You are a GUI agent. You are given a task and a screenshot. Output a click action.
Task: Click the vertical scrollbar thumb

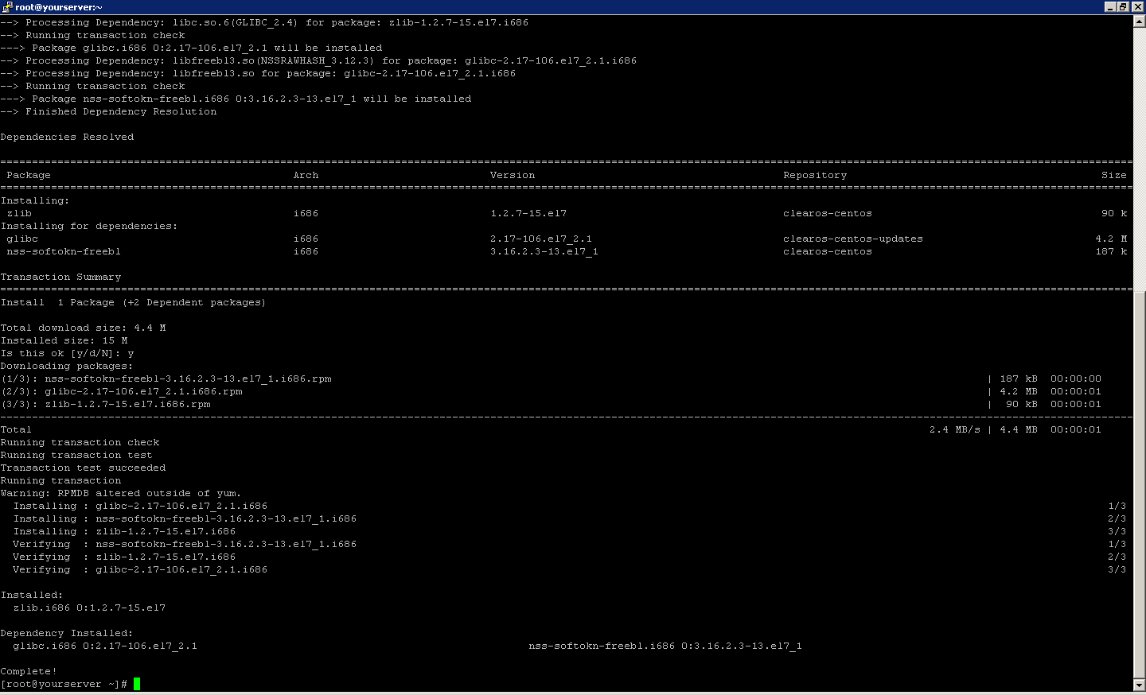tap(1140, 484)
